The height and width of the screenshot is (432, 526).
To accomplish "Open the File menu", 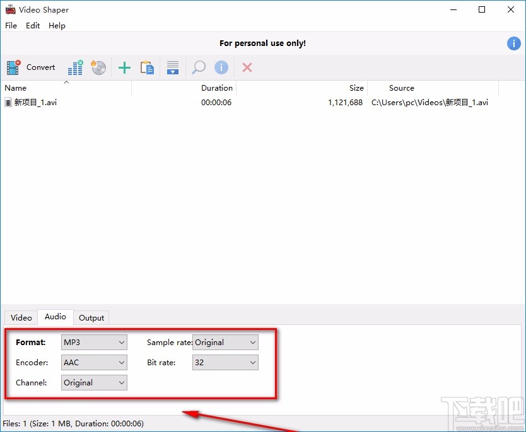I will pos(11,25).
